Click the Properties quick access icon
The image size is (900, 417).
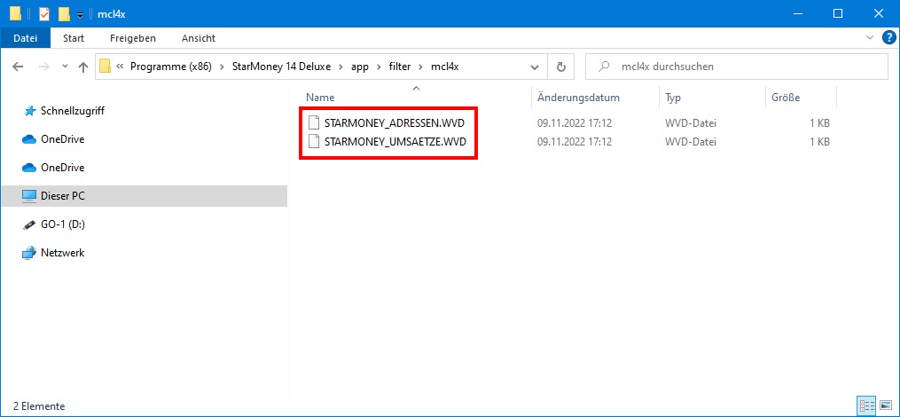click(x=44, y=13)
